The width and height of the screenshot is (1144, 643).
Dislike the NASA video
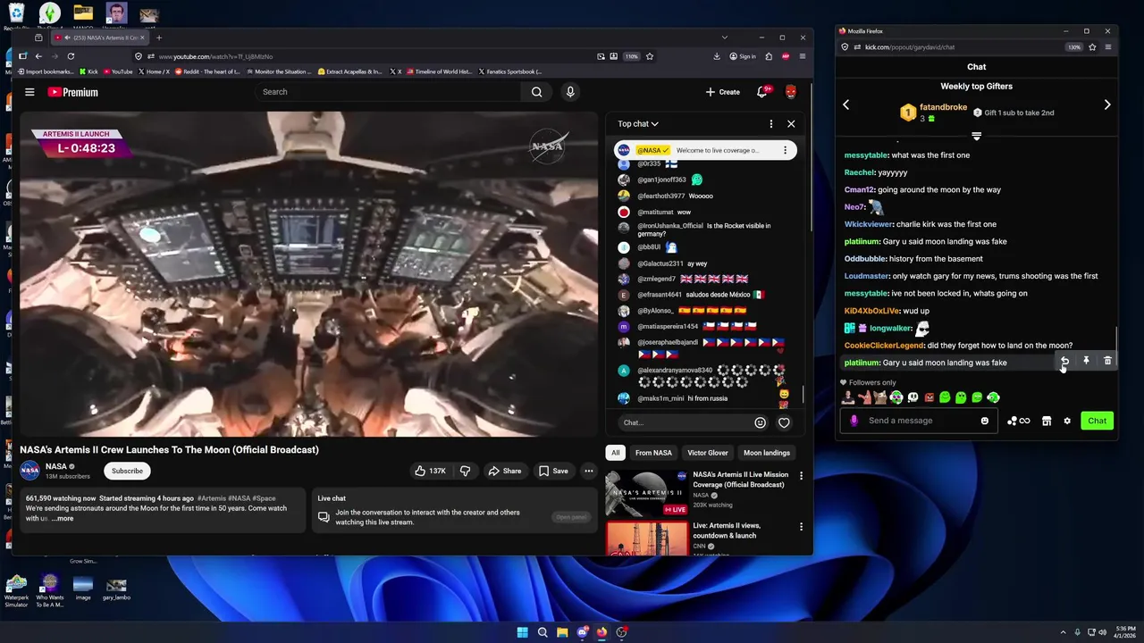tap(465, 471)
